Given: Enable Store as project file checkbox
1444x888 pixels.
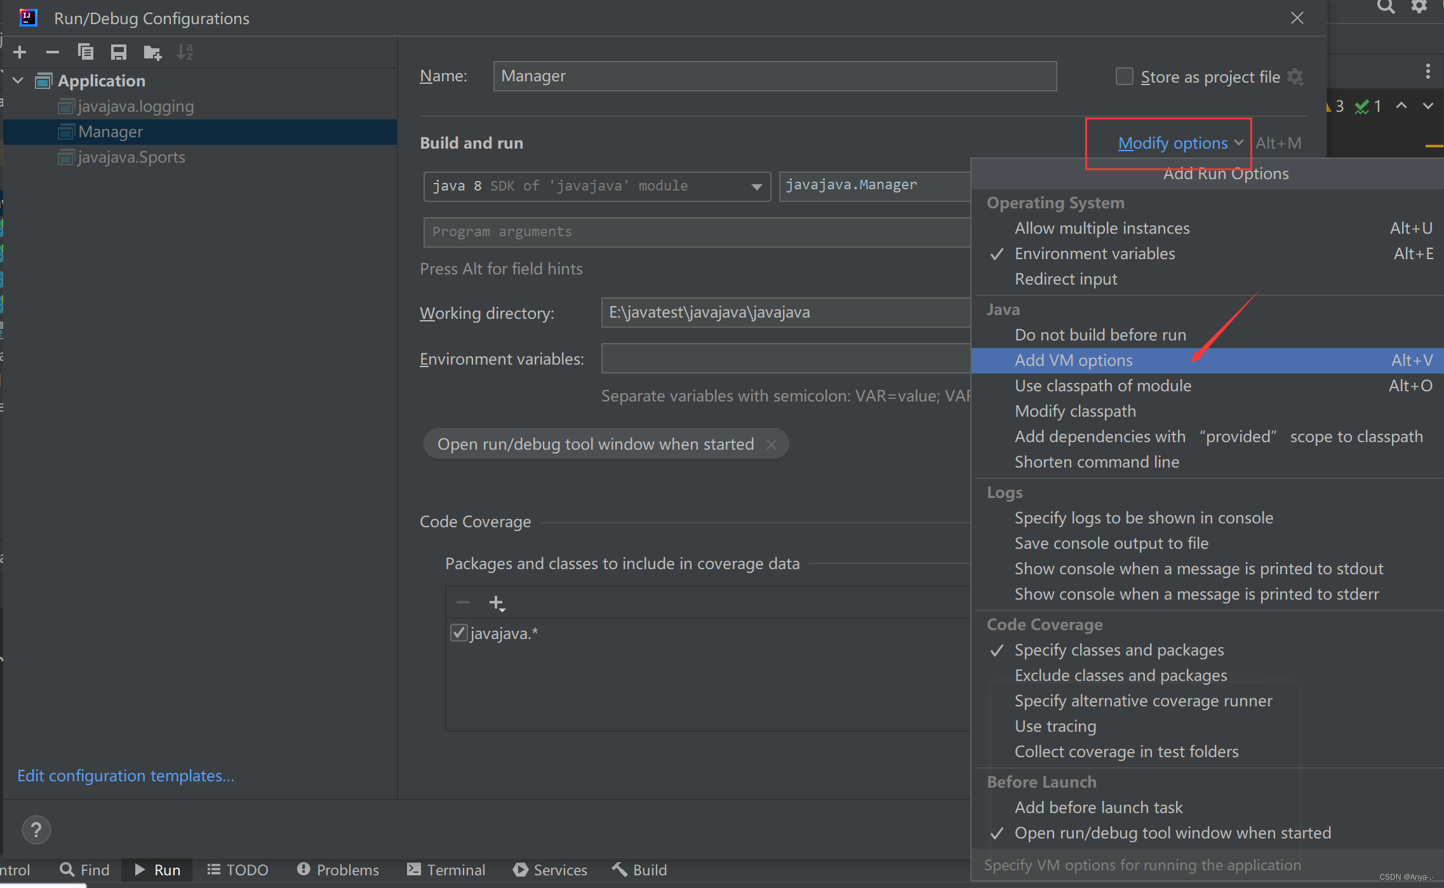Looking at the screenshot, I should coord(1124,77).
